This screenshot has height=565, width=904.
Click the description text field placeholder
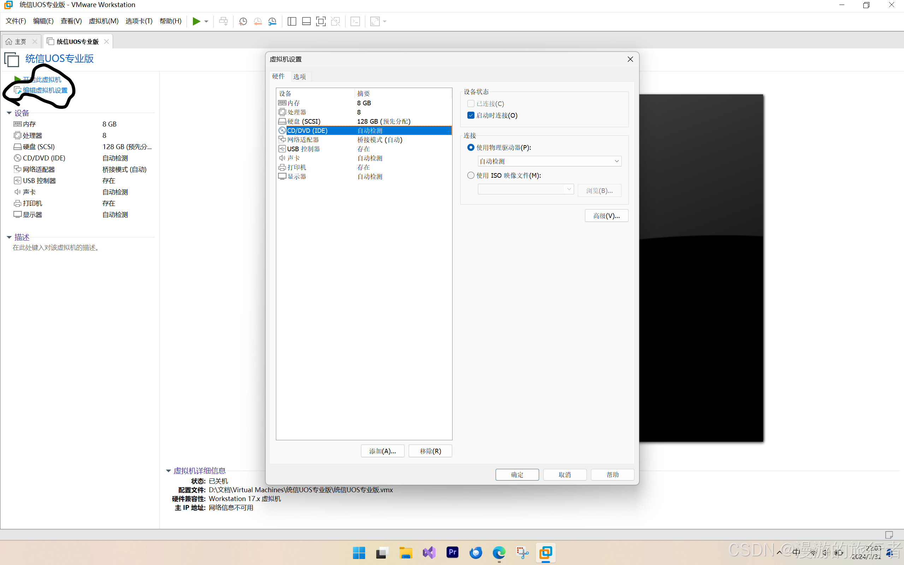point(57,248)
